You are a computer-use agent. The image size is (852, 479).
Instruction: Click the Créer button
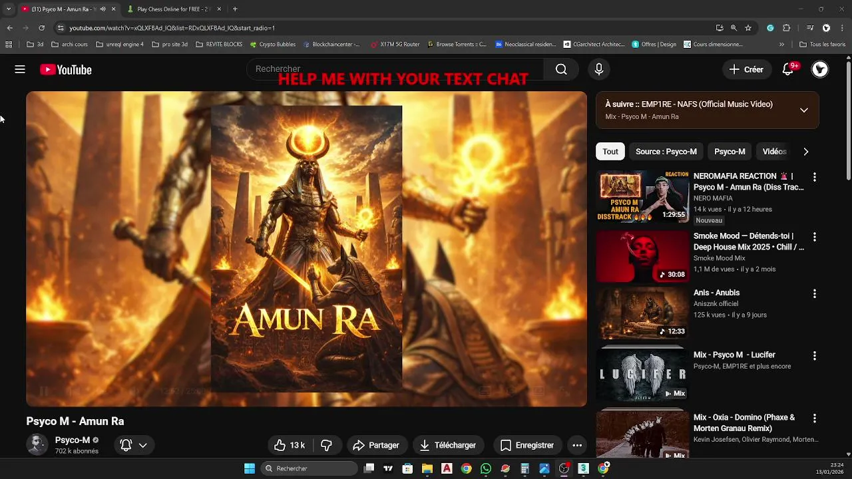coord(746,69)
